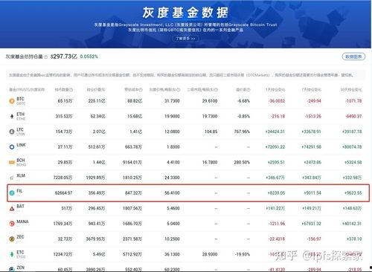Select the LINK fund name

pos(21,145)
